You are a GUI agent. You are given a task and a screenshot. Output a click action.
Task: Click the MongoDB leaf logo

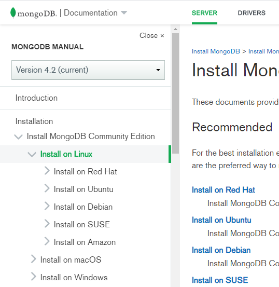[13, 12]
